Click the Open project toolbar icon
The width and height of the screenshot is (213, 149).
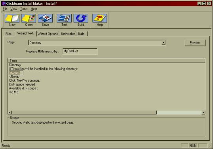click(x=29, y=18)
